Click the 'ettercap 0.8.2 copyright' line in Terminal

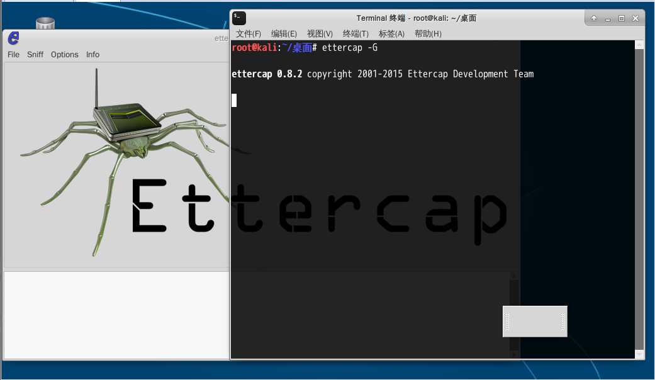(383, 74)
